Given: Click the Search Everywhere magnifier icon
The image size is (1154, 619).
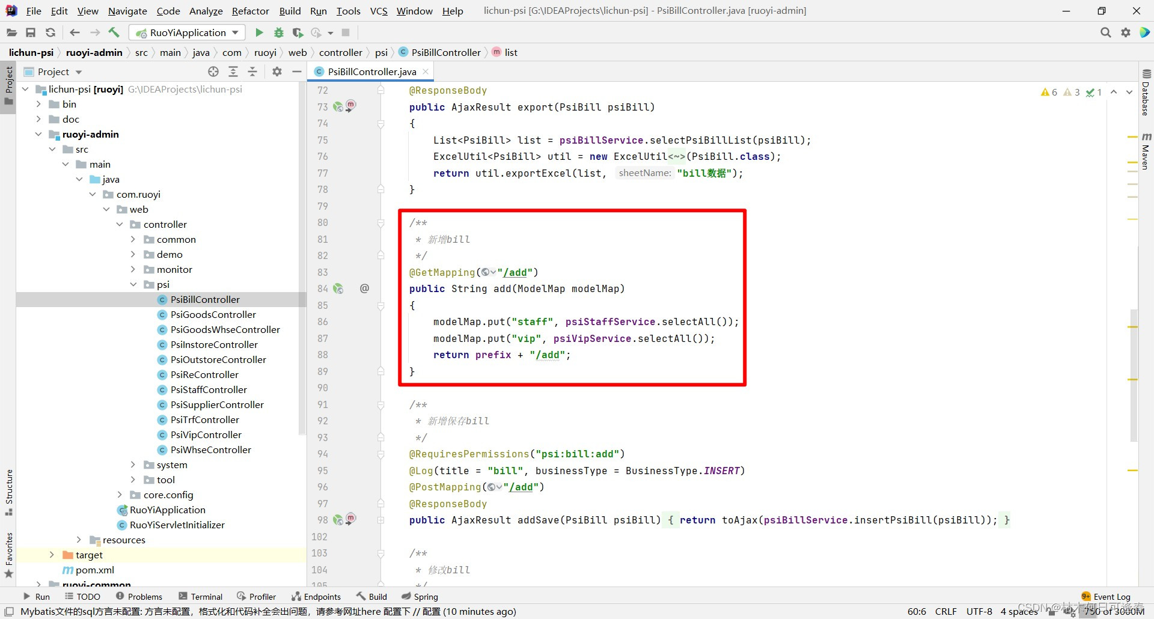Looking at the screenshot, I should [x=1105, y=32].
